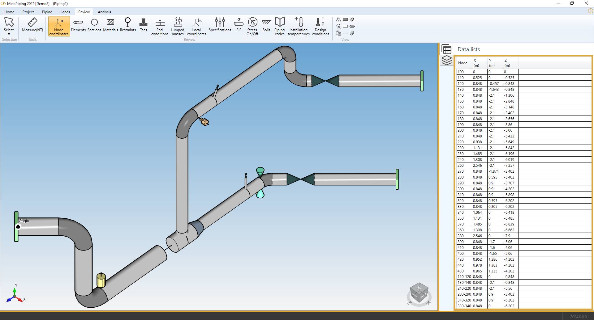Select node 100 row in data list
The width and height of the screenshot is (594, 320).
pyautogui.click(x=524, y=72)
